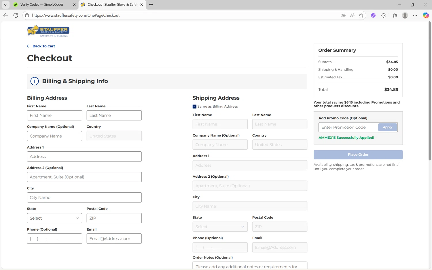Go back with the browser back arrow
This screenshot has height=270, width=432.
pyautogui.click(x=6, y=15)
